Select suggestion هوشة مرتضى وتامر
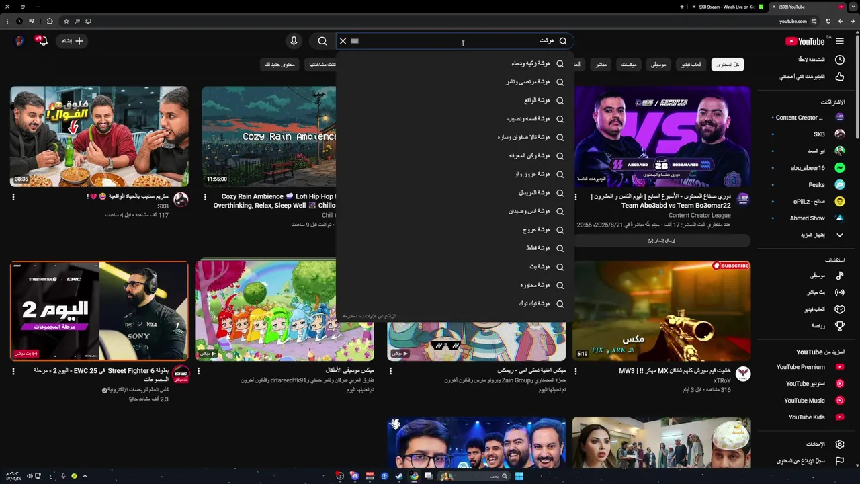Image resolution: width=860 pixels, height=484 pixels. pos(456,82)
